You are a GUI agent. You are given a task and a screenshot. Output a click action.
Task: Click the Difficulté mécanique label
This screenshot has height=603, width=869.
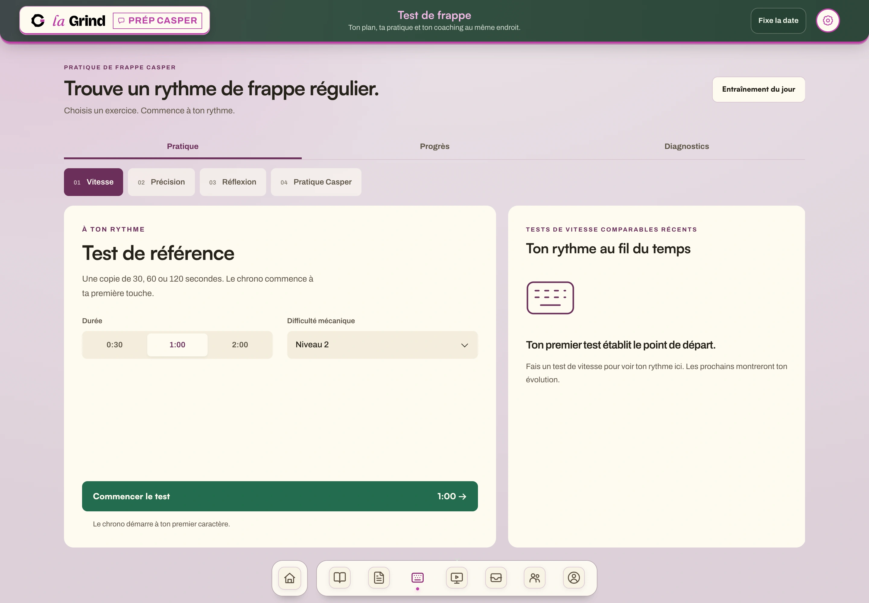(321, 321)
